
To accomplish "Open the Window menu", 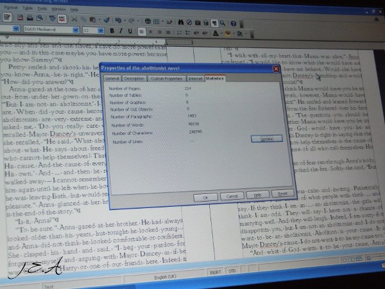I will tap(58, 9).
